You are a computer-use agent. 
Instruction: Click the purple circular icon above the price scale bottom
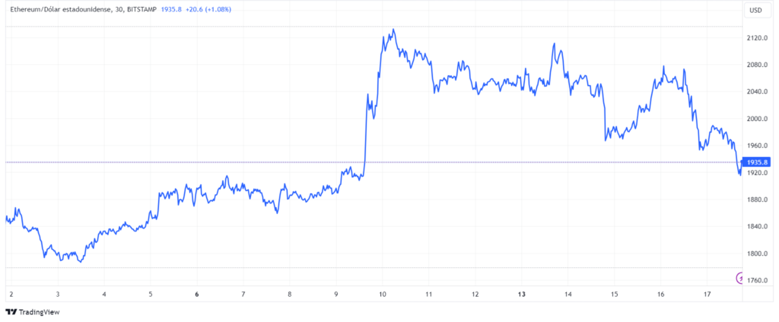pyautogui.click(x=741, y=277)
